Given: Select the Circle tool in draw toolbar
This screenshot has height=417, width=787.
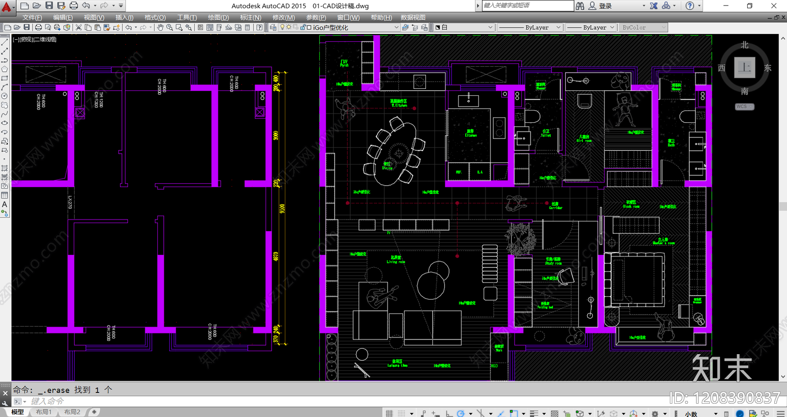Looking at the screenshot, I should pos(4,96).
